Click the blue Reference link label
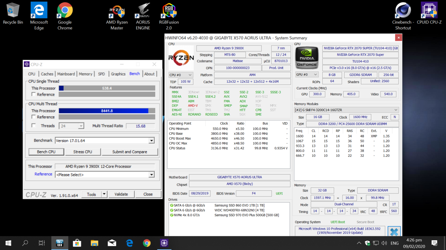Viewport: 446px width, 250px height. (43, 174)
